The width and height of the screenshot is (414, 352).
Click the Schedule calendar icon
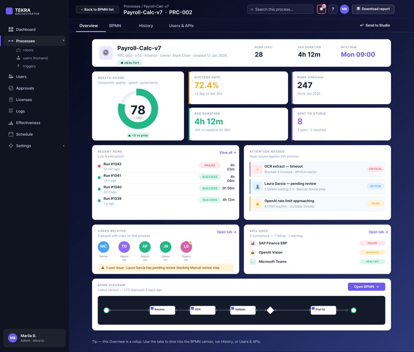pyautogui.click(x=11, y=134)
